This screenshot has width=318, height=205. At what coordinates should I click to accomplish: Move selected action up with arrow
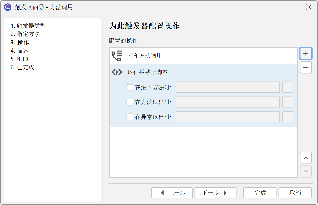[306, 158]
